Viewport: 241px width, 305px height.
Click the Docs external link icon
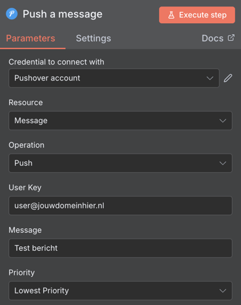(231, 38)
